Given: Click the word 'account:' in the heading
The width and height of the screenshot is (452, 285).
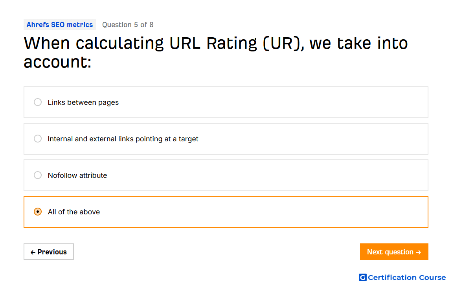Looking at the screenshot, I should pyautogui.click(x=57, y=62).
